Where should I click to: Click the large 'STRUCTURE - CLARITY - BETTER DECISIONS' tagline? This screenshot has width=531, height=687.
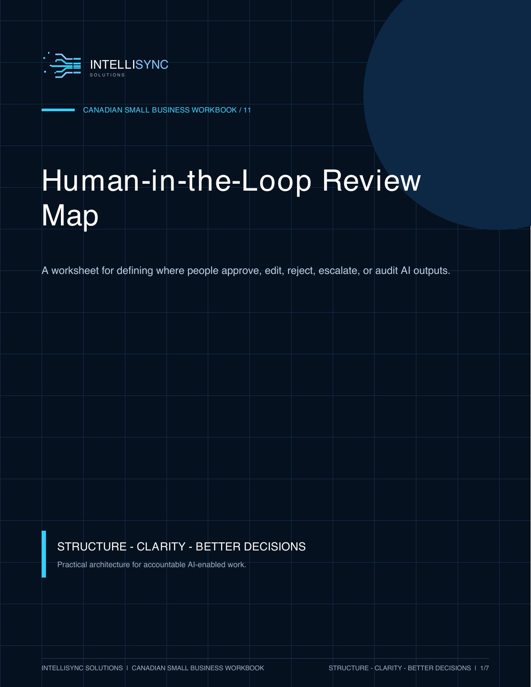coord(182,547)
